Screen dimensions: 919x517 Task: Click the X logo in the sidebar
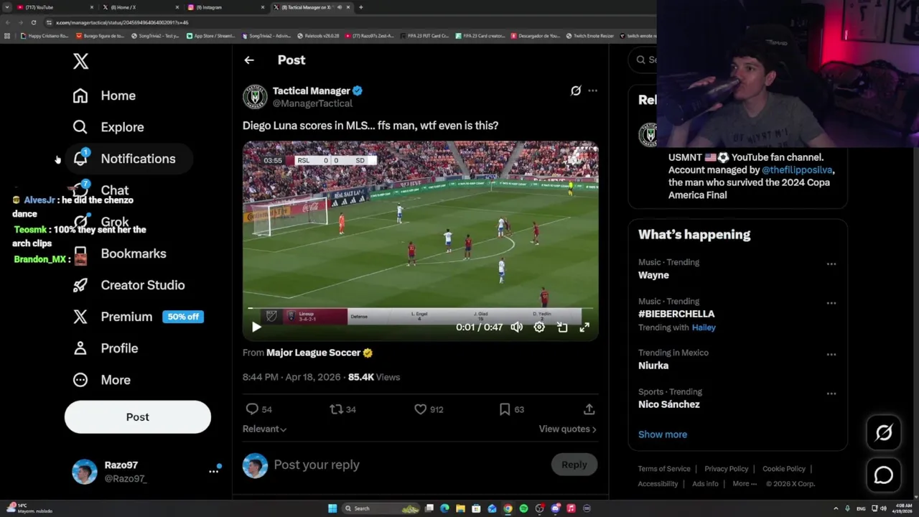coord(80,61)
